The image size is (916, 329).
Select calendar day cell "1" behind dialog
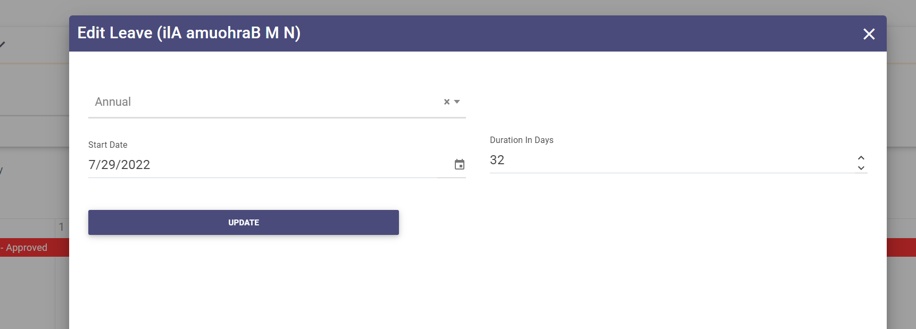point(62,227)
